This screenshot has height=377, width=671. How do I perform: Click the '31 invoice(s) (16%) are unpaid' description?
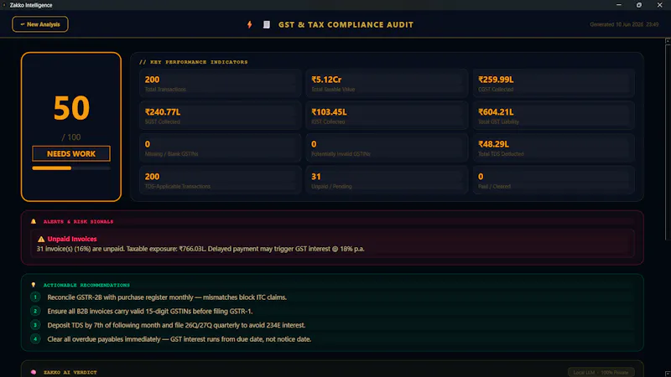(x=200, y=249)
